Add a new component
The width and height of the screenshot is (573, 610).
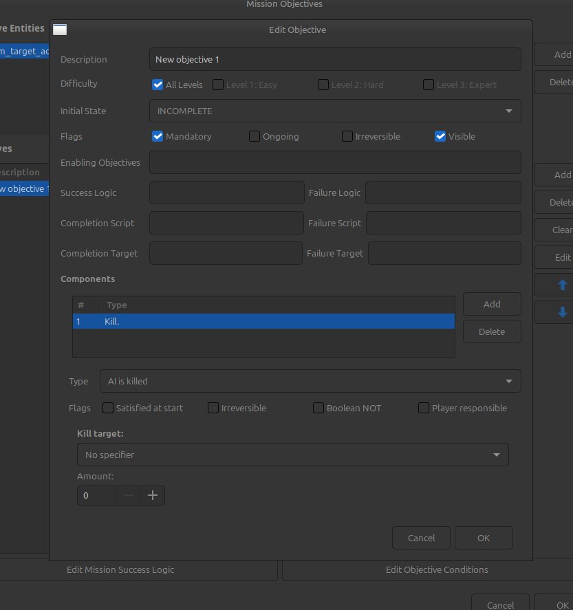(492, 304)
